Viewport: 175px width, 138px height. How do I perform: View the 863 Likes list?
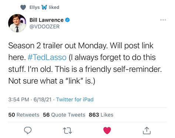101,115
